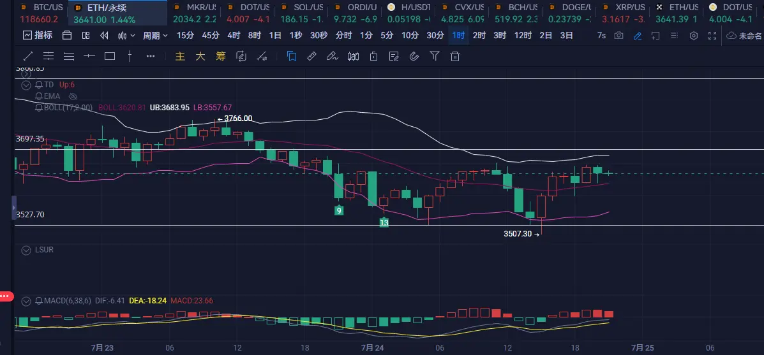
Task: Switch to the 15分 timeframe
Action: [x=185, y=36]
